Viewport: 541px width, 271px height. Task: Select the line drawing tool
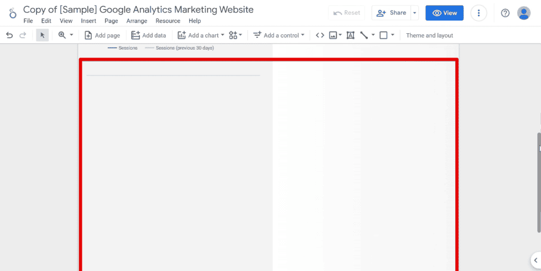[x=364, y=35]
